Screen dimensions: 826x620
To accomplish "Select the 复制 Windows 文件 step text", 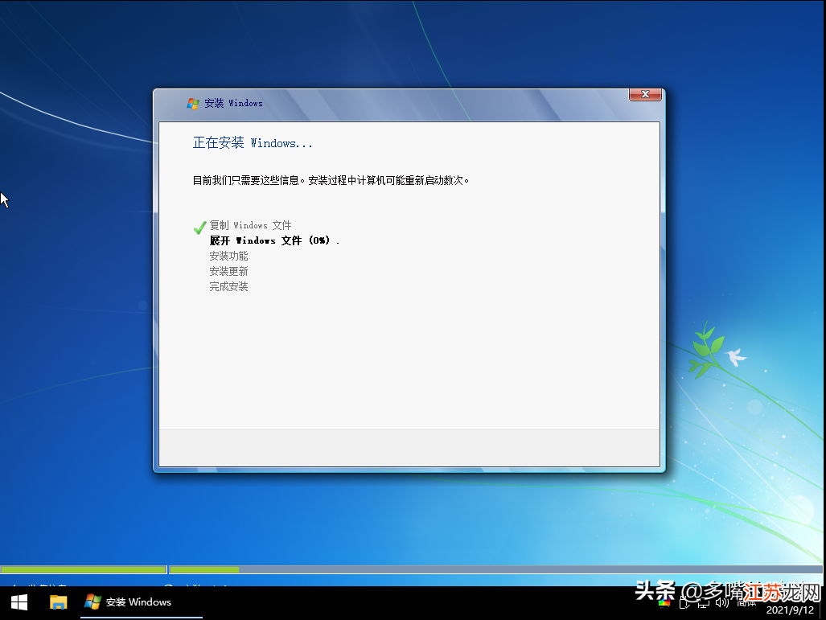I will pos(250,225).
